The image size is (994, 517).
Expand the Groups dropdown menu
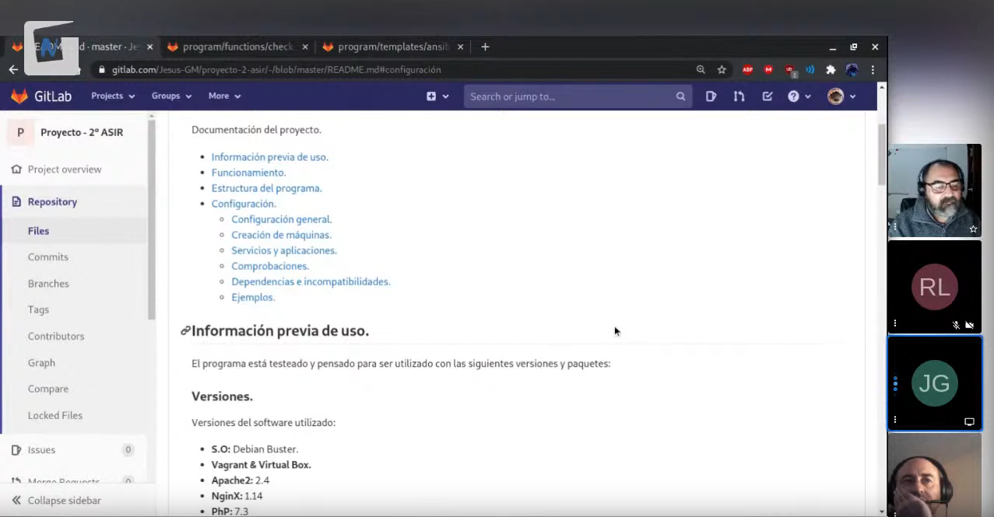(171, 96)
